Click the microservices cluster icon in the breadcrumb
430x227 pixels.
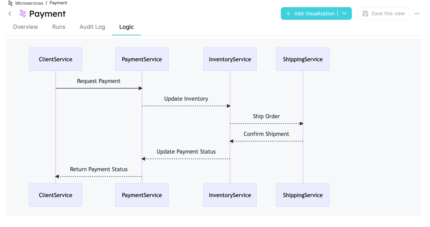point(10,3)
